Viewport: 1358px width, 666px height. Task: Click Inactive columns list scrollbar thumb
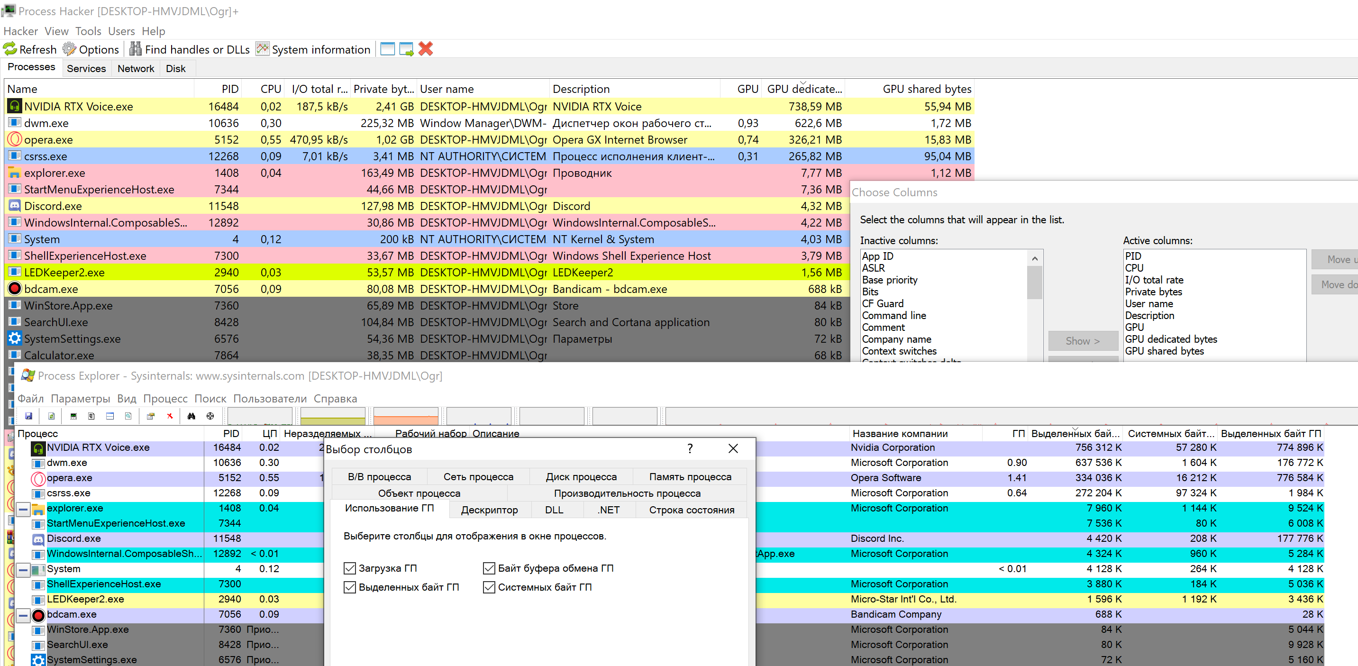click(x=1034, y=282)
